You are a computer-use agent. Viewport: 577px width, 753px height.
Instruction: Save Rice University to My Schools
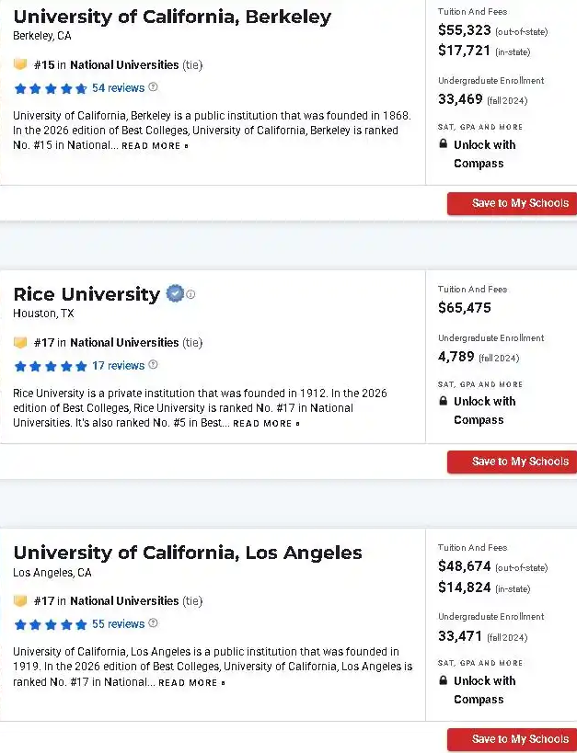[x=512, y=462]
